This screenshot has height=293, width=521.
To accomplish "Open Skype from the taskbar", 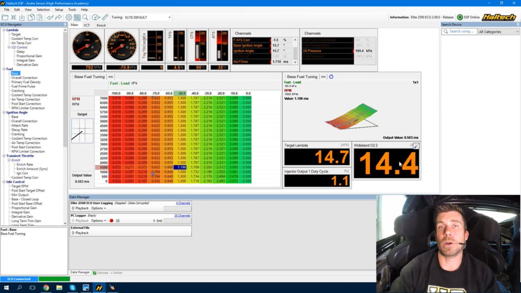I will tap(72, 288).
